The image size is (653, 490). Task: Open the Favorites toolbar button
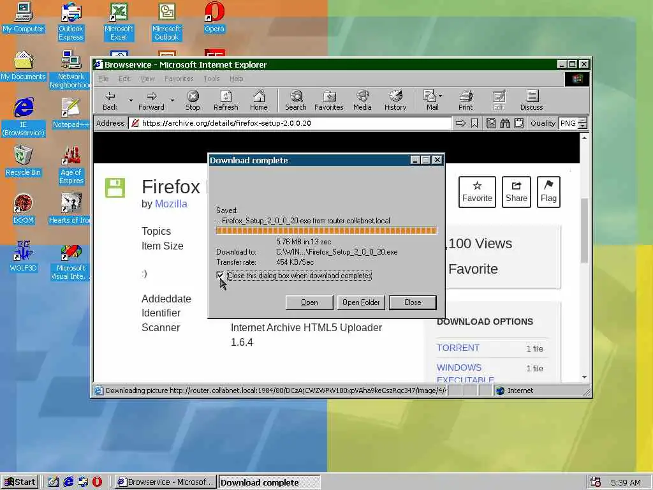(329, 100)
